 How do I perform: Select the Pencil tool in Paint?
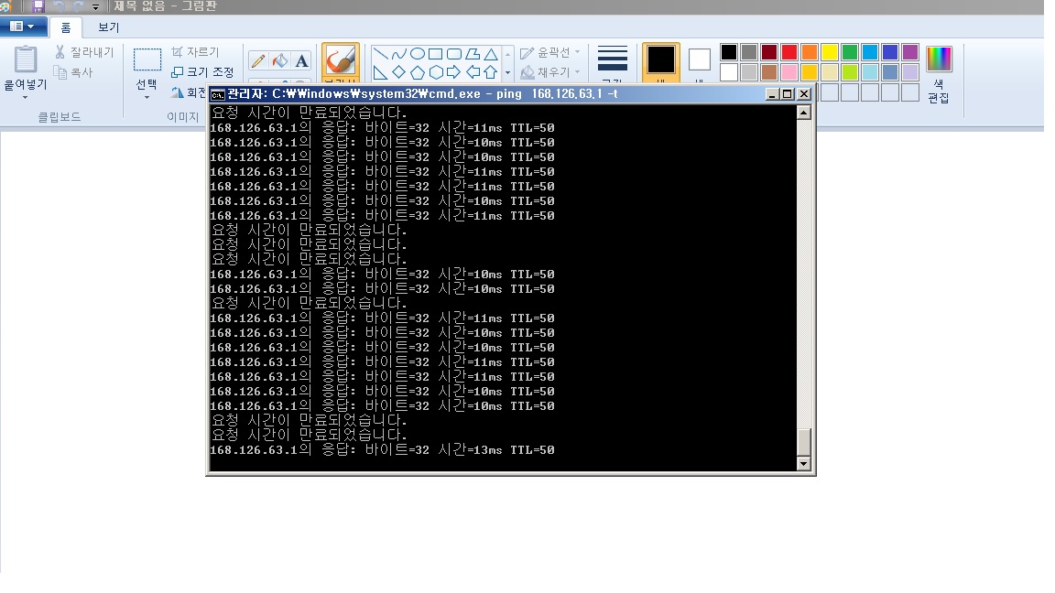click(257, 61)
